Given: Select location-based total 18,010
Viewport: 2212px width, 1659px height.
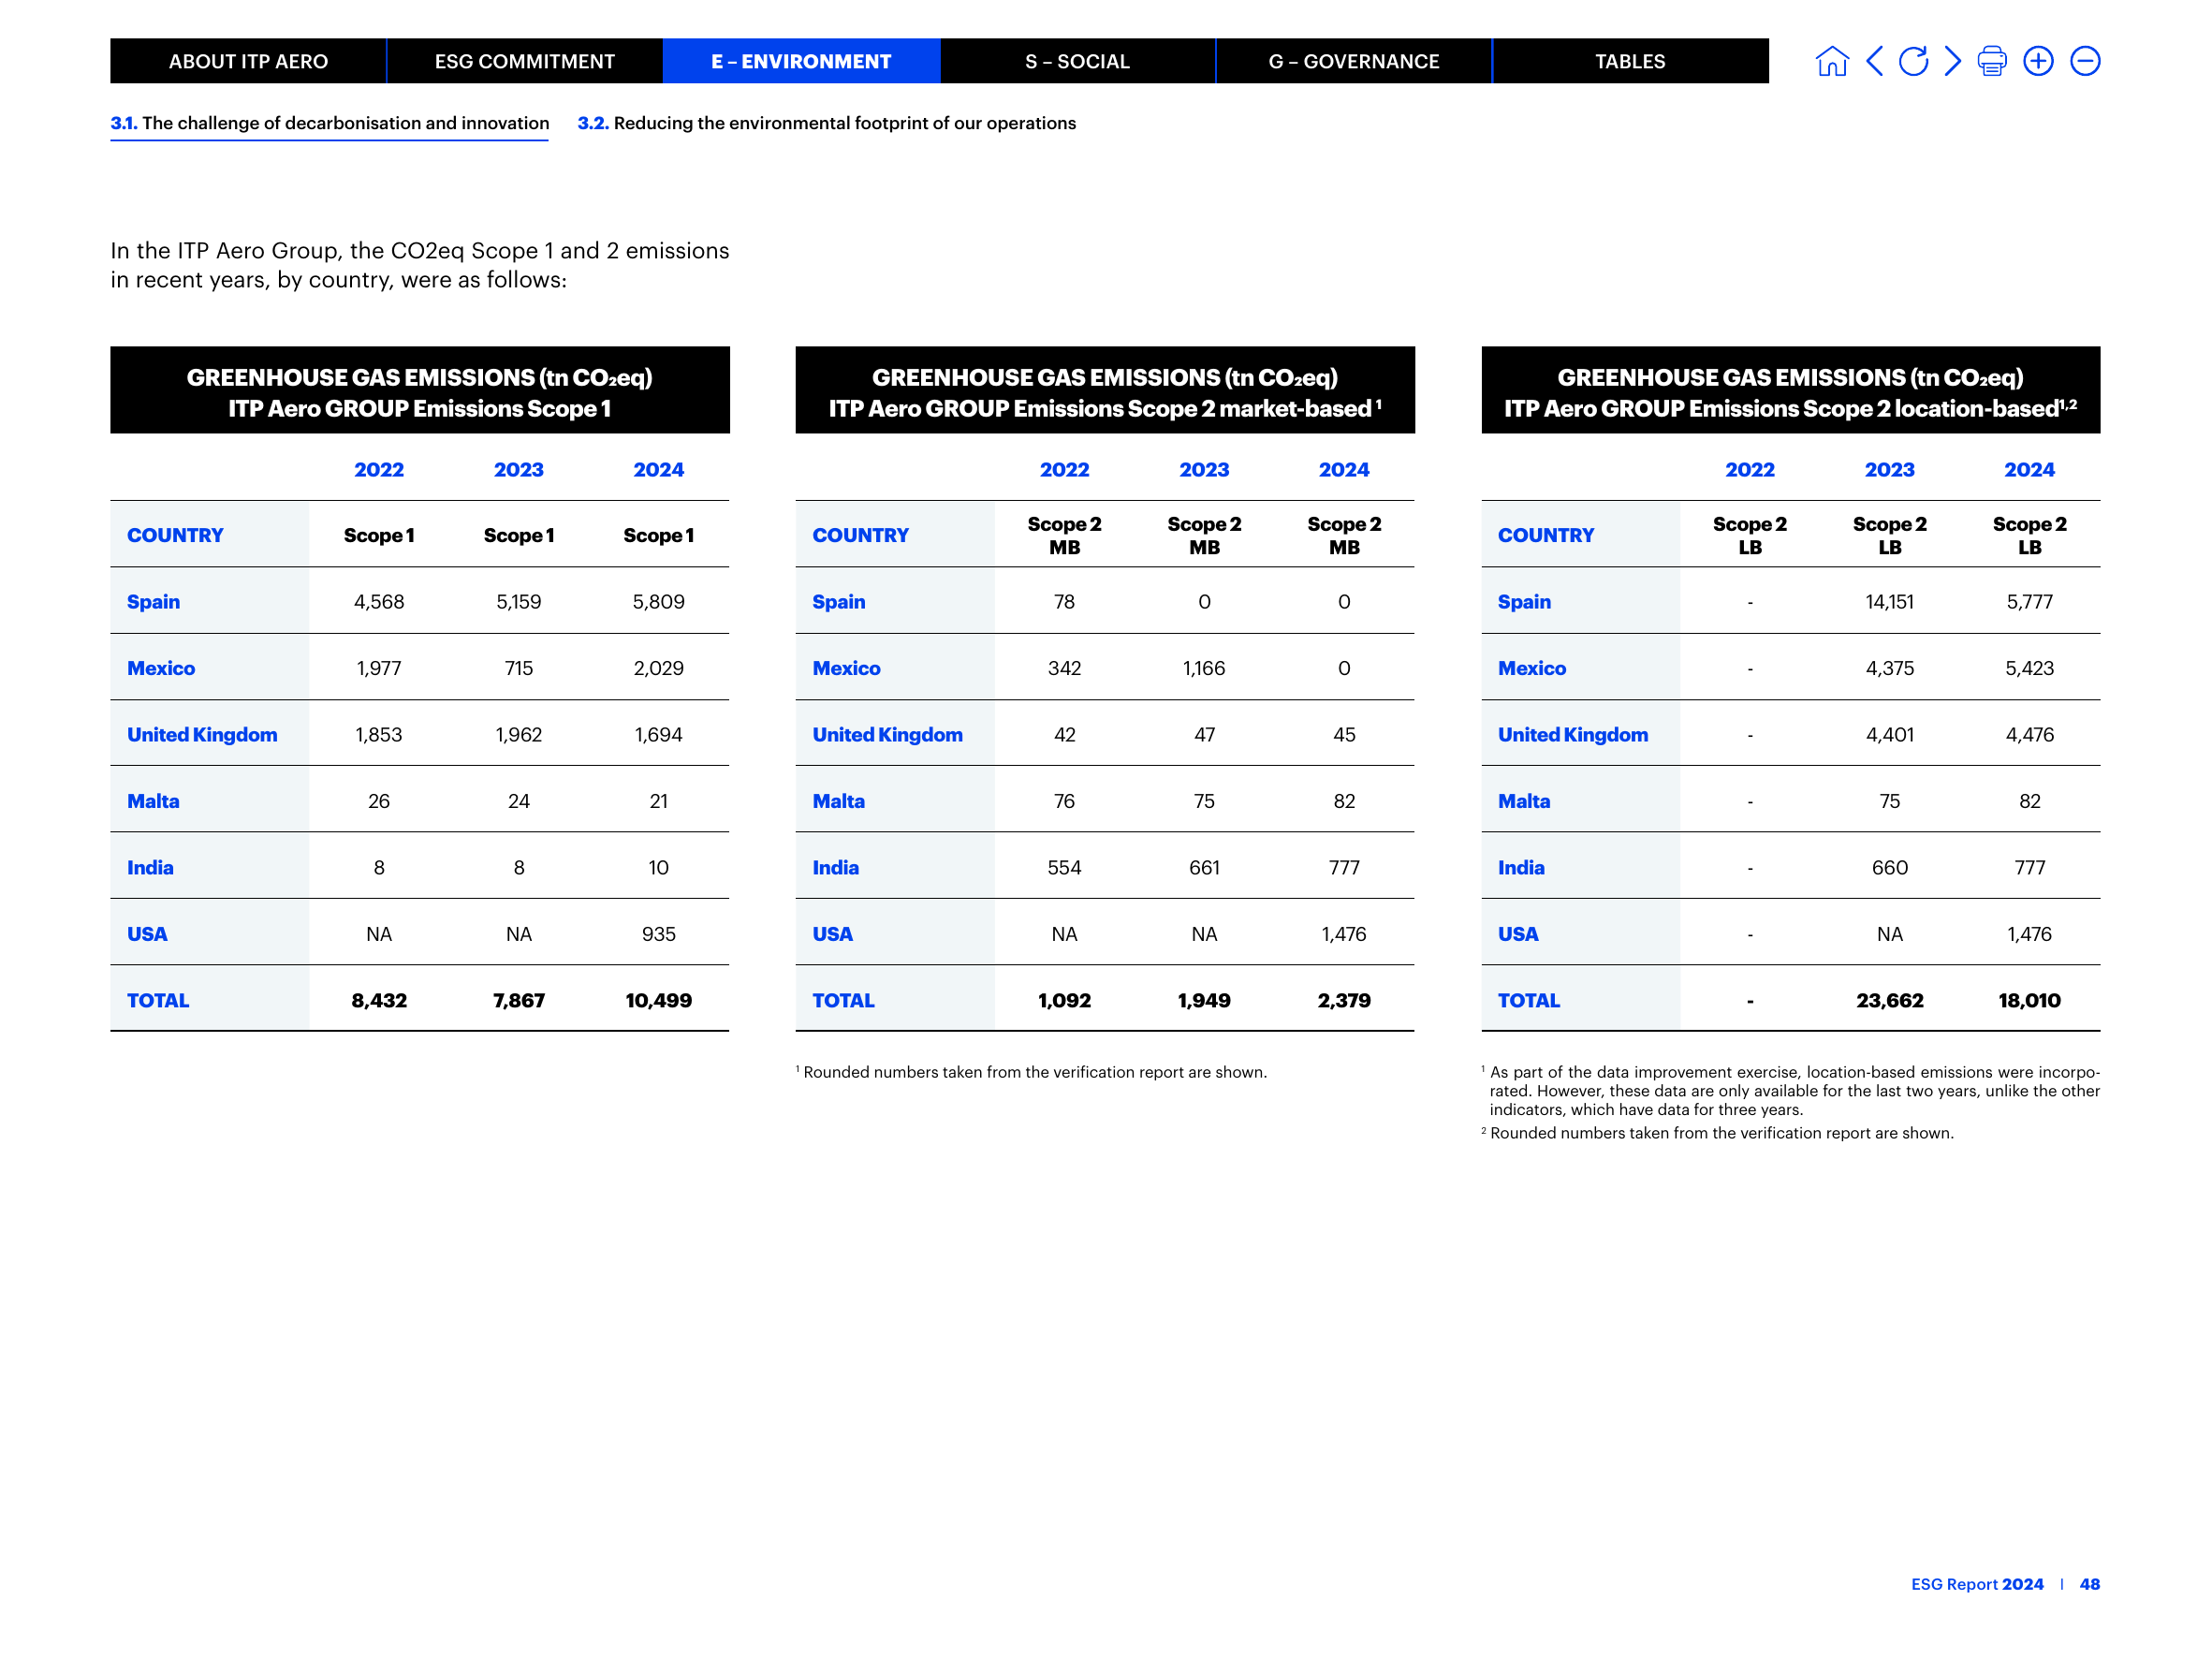Looking at the screenshot, I should [x=2029, y=1000].
